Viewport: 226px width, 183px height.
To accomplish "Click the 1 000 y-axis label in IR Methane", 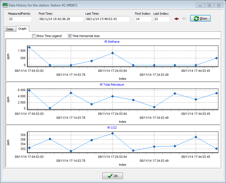I will pos(22,51).
